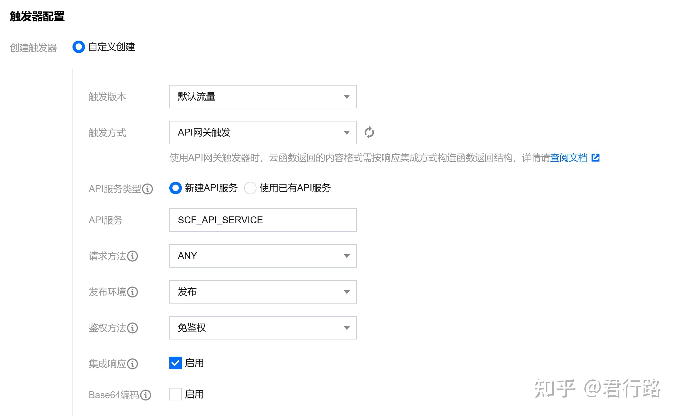
Task: Click the info icon beside Base64编码
Action: (146, 395)
